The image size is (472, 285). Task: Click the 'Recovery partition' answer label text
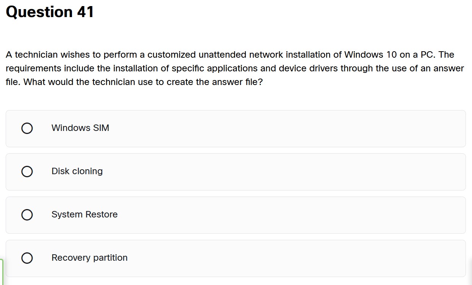(x=89, y=258)
